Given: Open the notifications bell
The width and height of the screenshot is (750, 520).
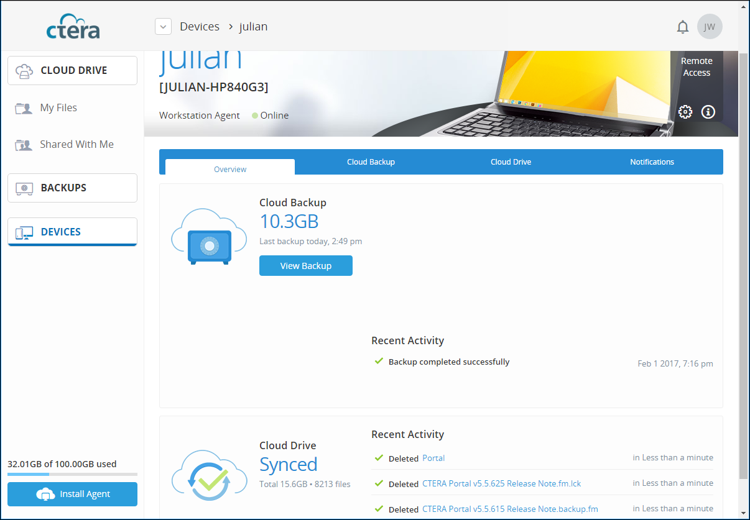Looking at the screenshot, I should (x=683, y=27).
